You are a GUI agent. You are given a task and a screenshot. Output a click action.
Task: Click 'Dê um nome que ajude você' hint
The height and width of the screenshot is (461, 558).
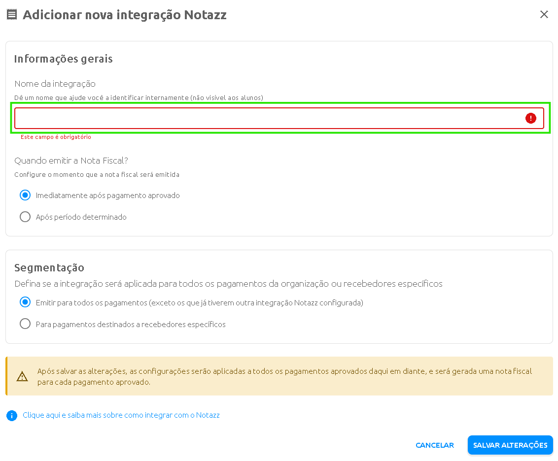[139, 98]
